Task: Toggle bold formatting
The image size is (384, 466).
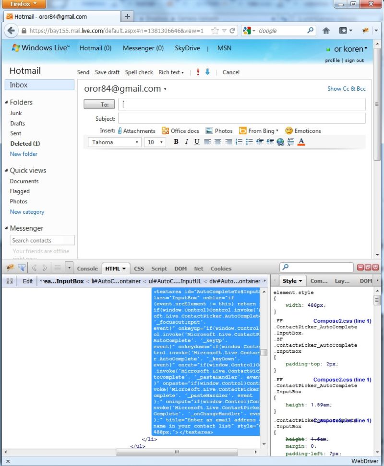Action: [176, 141]
